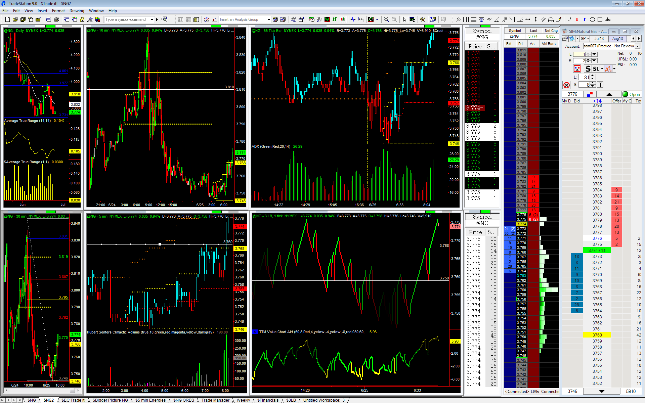Click the green 3774 / 11 price cell
Screen dimensions: 645x403
click(x=597, y=250)
